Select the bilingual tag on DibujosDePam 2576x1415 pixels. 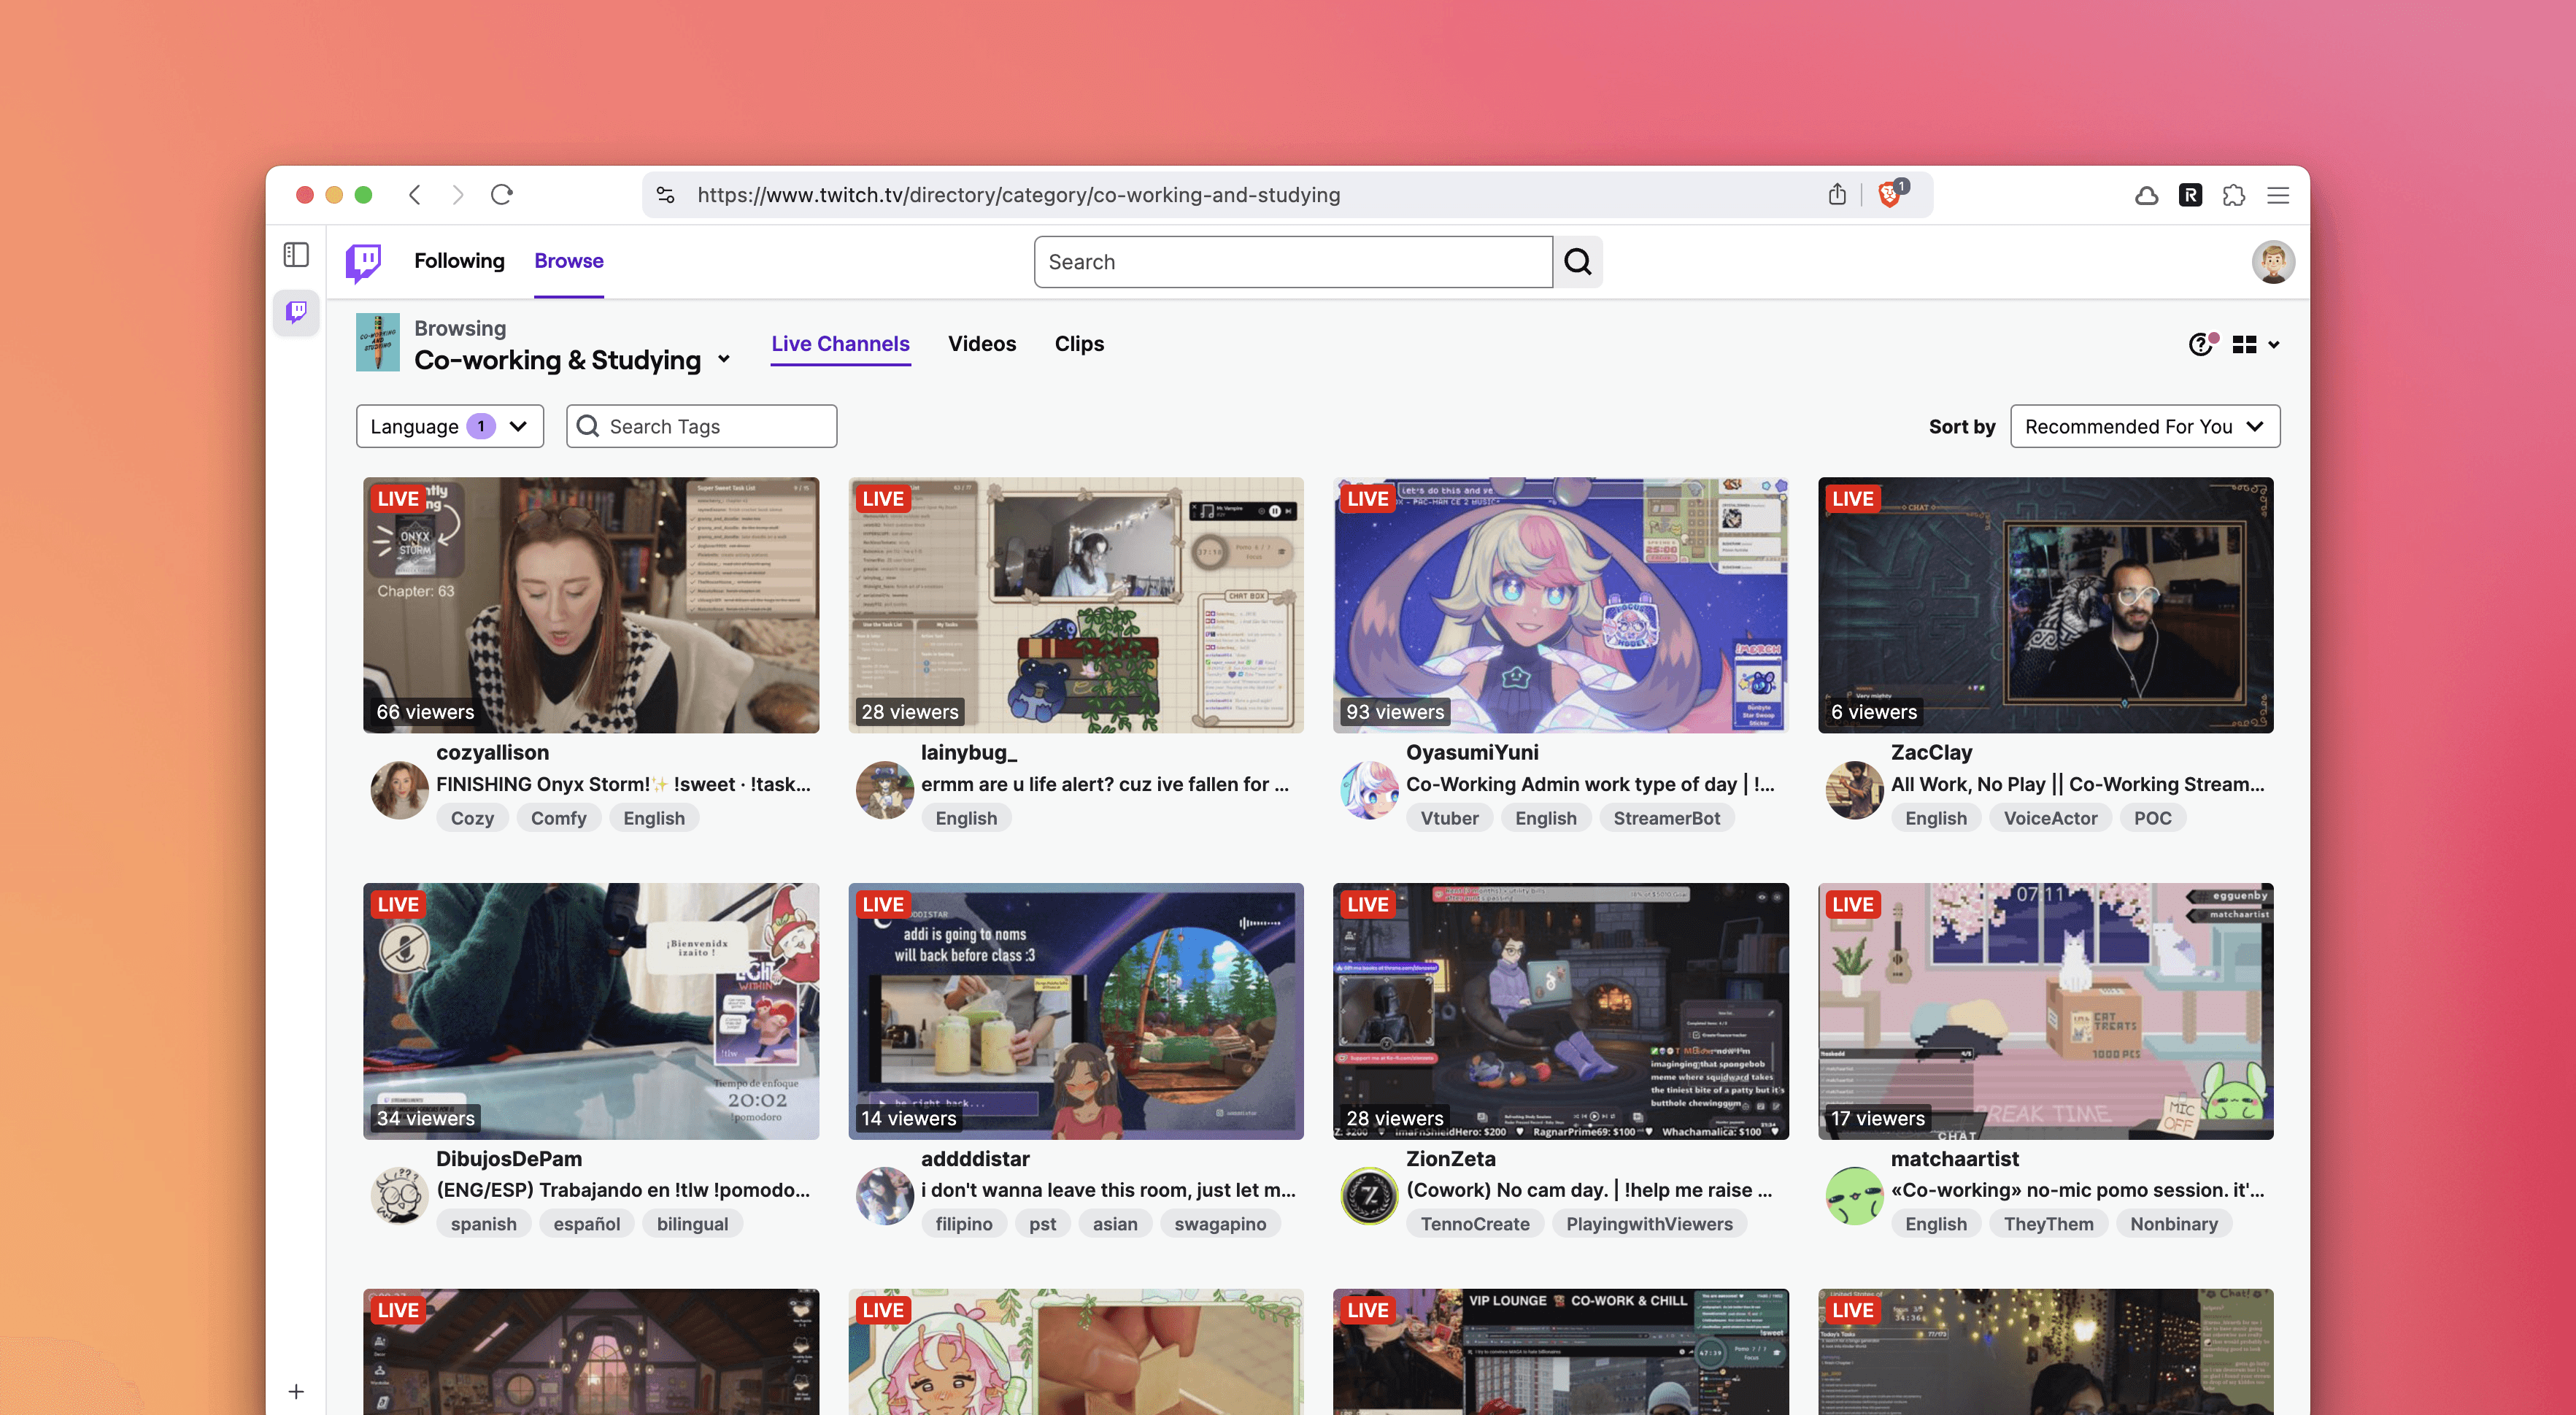(x=692, y=1224)
